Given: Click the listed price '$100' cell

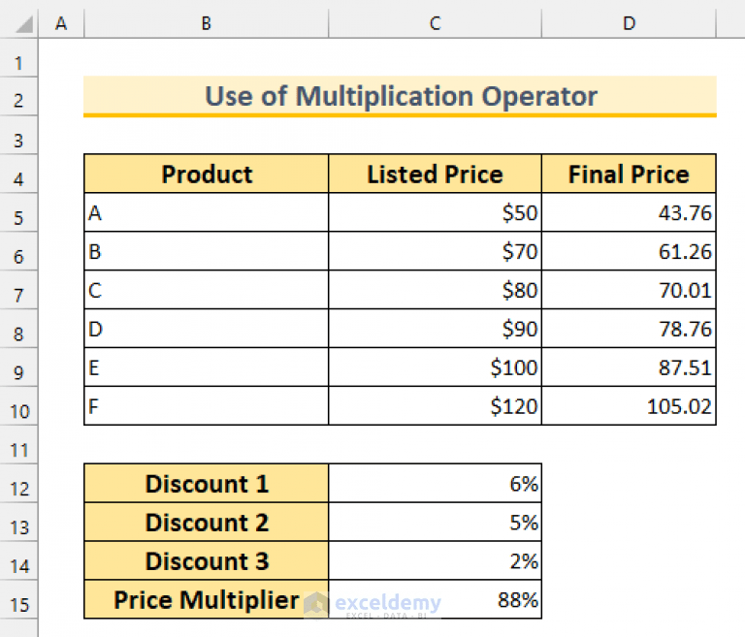Looking at the screenshot, I should (x=436, y=367).
